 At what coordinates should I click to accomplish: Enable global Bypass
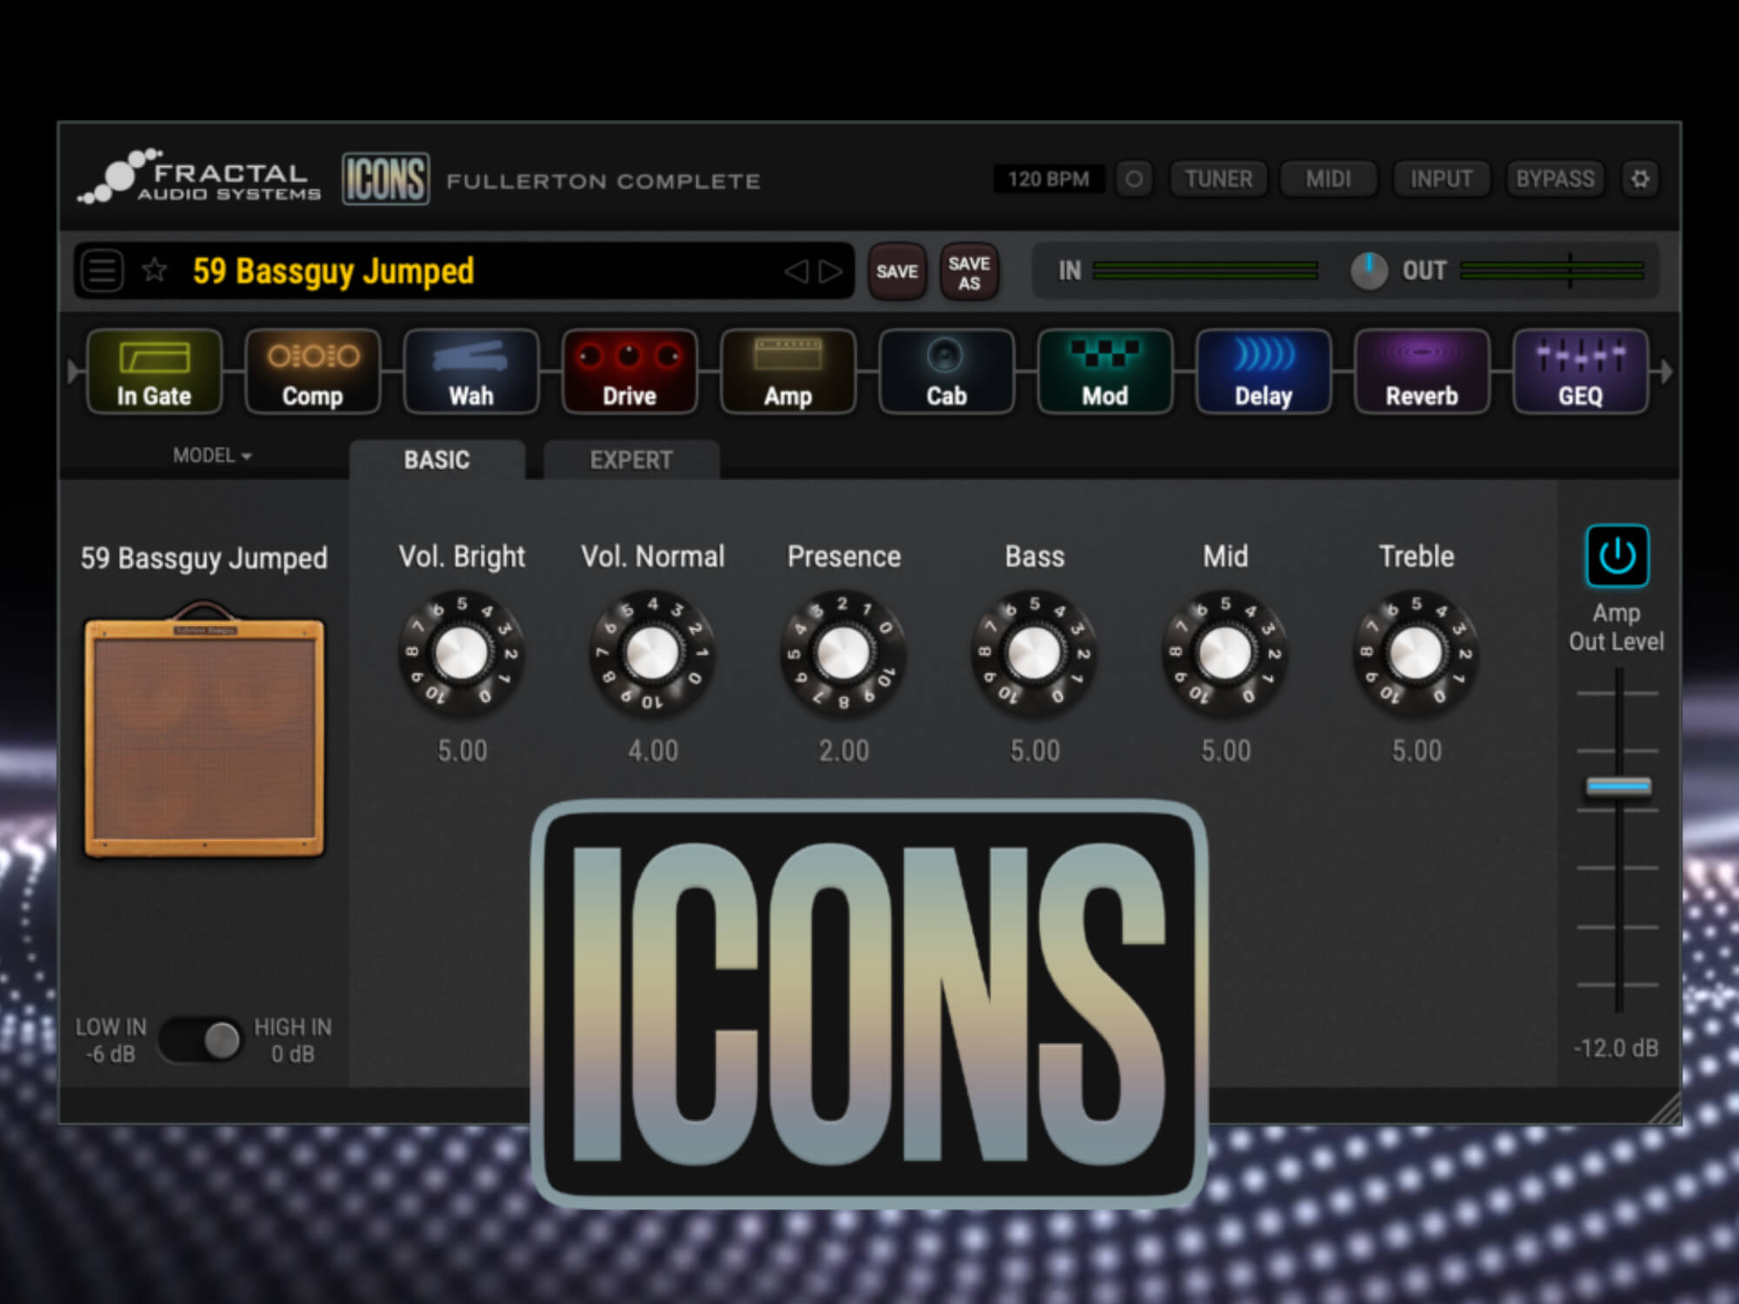click(1556, 179)
